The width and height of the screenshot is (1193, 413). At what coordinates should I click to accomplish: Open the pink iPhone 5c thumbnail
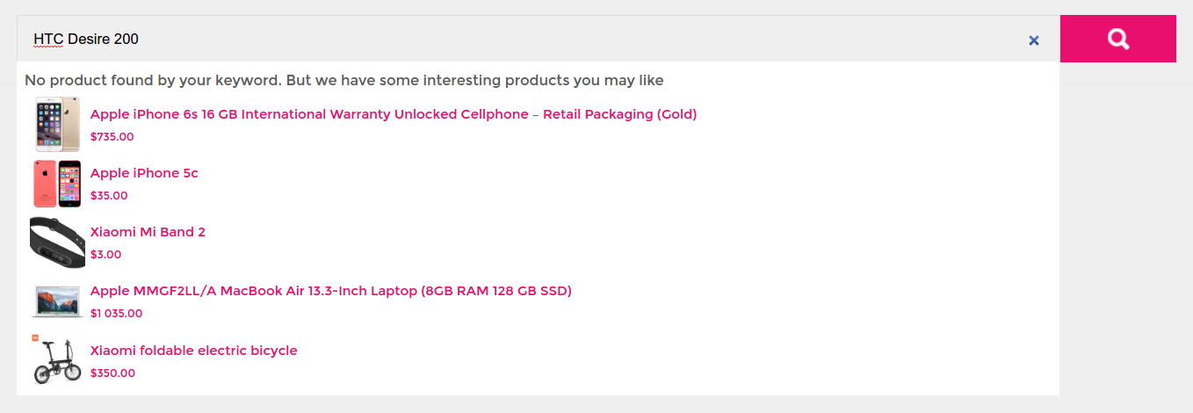pos(58,183)
